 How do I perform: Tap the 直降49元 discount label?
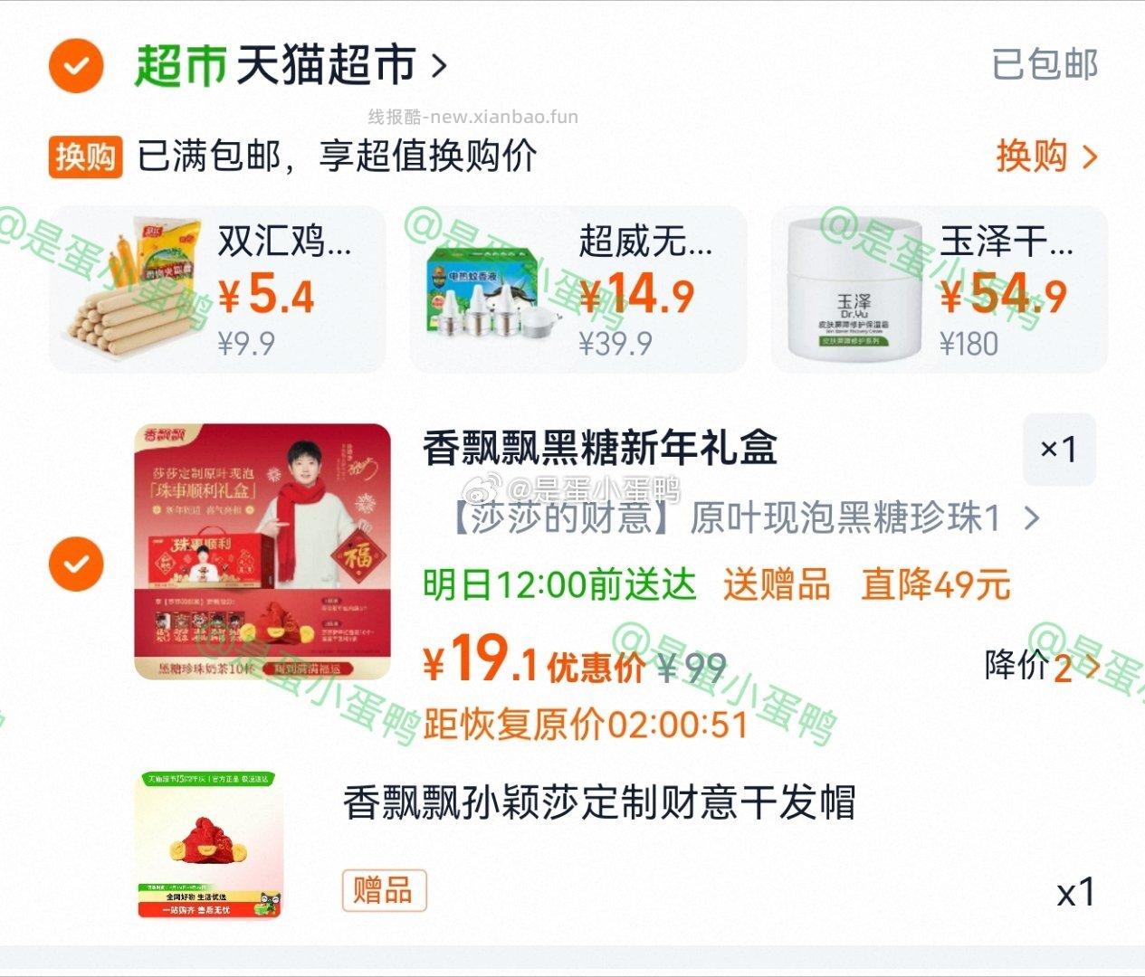pos(935,585)
